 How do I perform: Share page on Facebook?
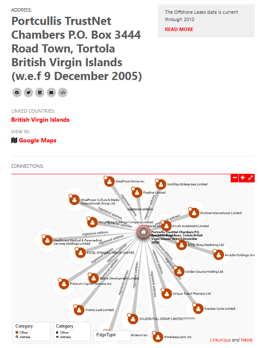[x=17, y=92]
